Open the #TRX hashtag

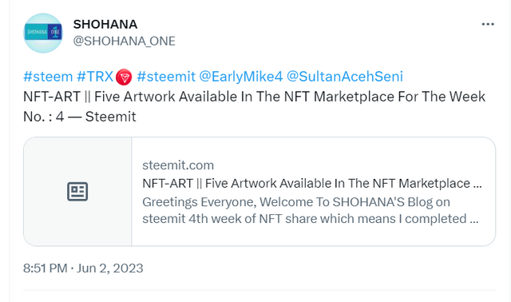click(x=95, y=77)
